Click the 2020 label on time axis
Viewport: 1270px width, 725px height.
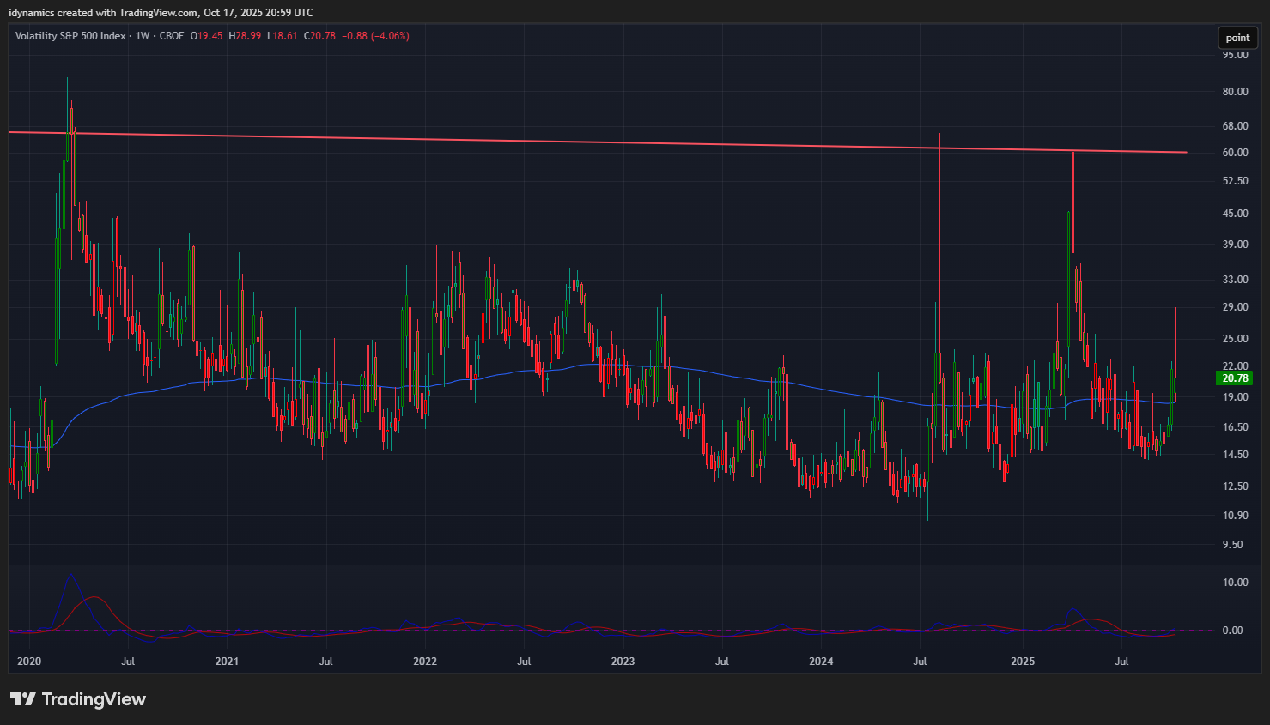click(x=29, y=662)
